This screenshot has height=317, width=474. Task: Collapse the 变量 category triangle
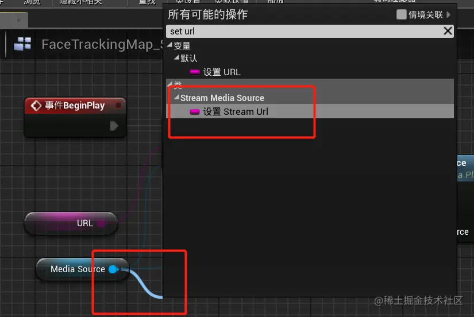169,45
